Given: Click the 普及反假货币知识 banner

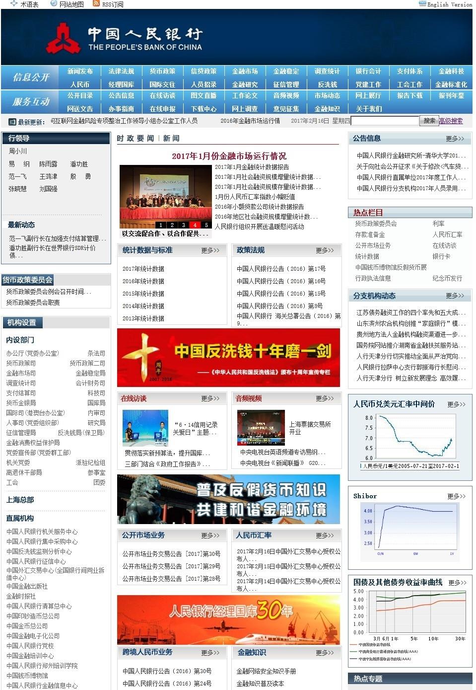Looking at the screenshot, I should click(229, 499).
